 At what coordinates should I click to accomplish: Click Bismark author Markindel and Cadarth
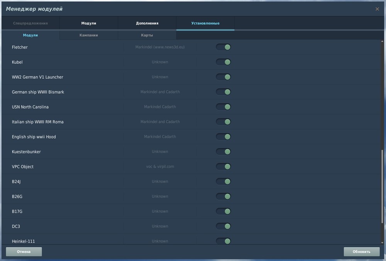[160, 92]
